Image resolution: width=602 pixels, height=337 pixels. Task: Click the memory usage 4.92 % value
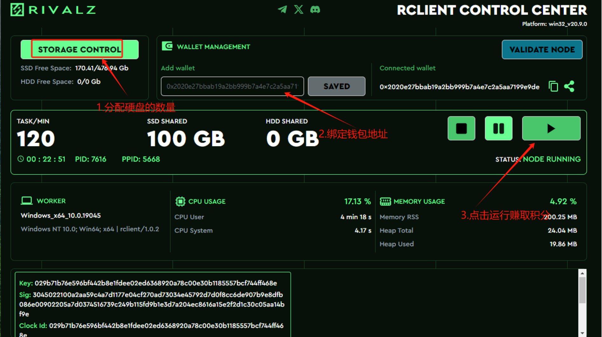[563, 201]
